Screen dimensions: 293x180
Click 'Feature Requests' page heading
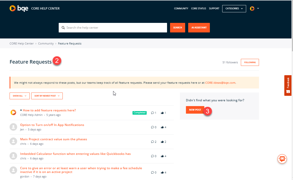(31, 62)
